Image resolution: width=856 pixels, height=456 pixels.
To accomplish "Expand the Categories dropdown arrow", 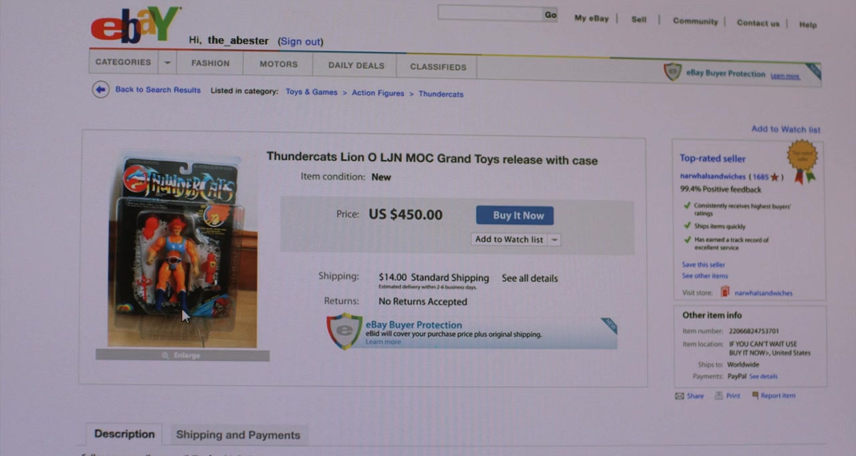I will point(167,63).
